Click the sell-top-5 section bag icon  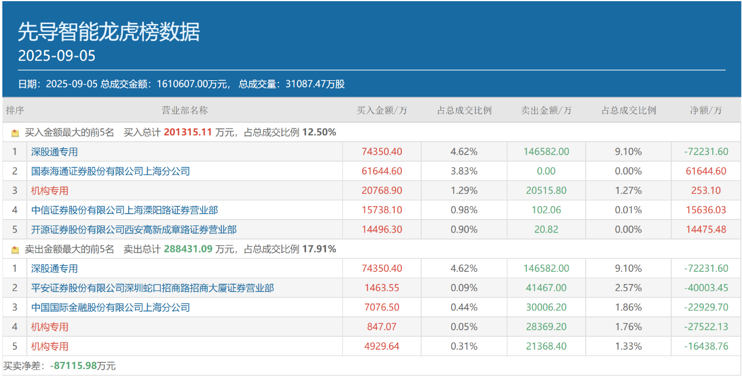pos(15,249)
